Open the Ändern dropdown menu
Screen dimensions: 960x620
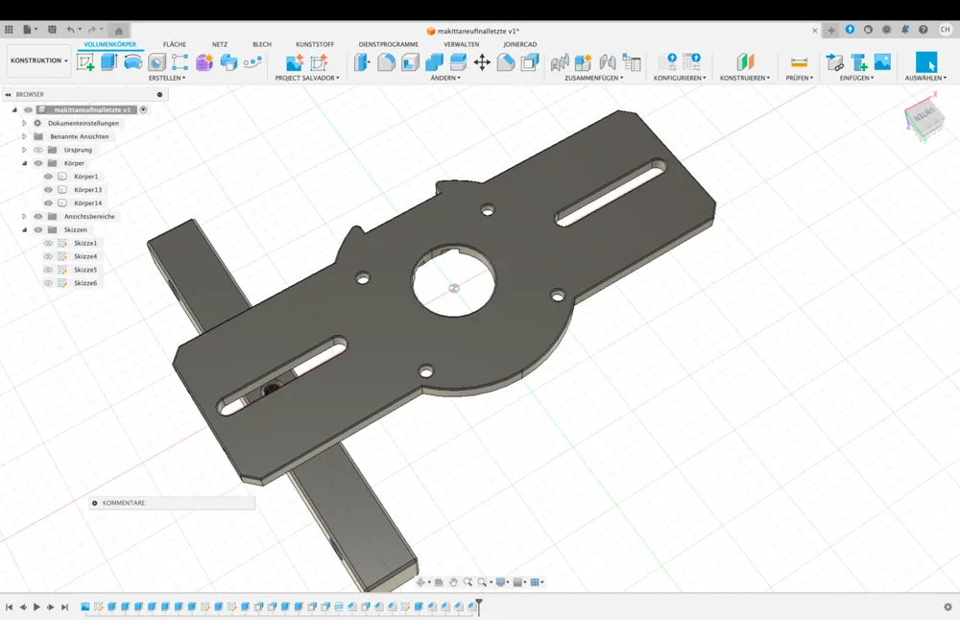(x=445, y=78)
